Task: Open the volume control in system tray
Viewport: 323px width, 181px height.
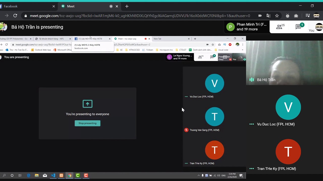Action: 218,175
